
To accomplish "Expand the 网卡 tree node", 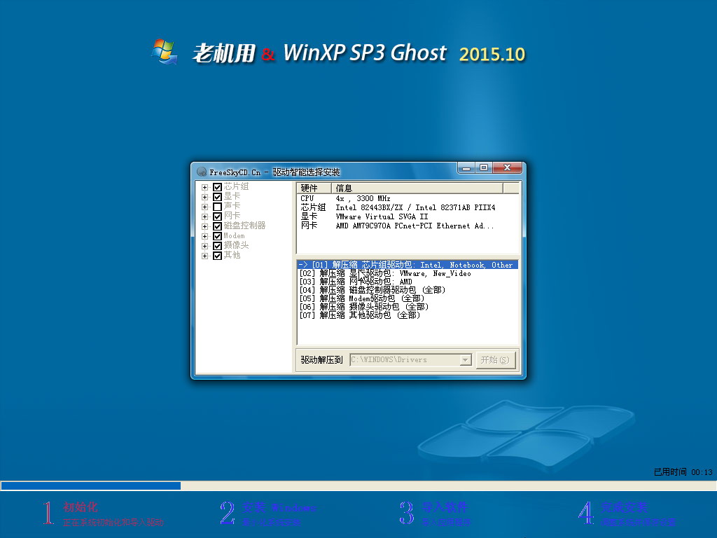I will (205, 216).
